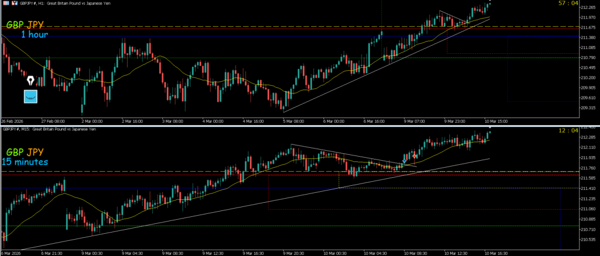The height and width of the screenshot is (256, 600).
Task: Select the descending white trendline on M15 chart
Action: [352, 154]
